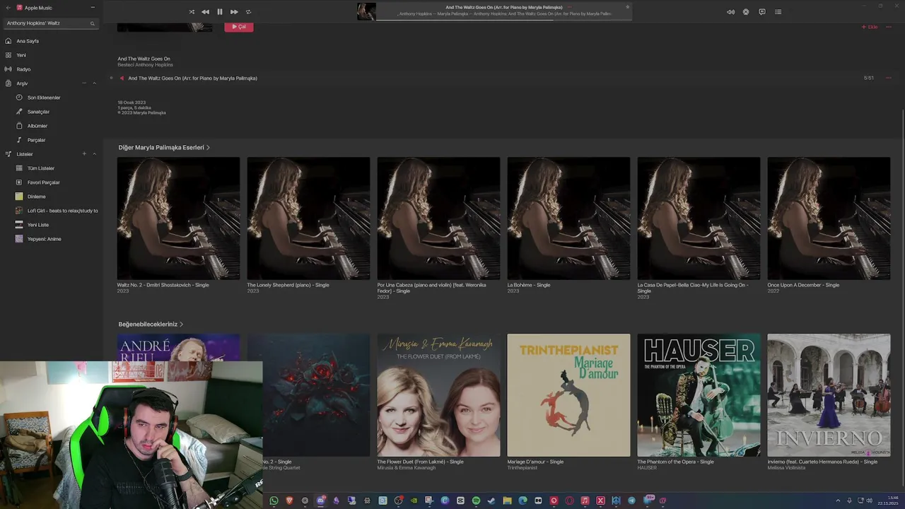The height and width of the screenshot is (509, 905).
Task: Click Besteci Anthony Hopkins composer link
Action: coord(145,65)
